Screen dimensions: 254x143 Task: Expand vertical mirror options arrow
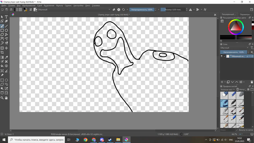[x=201, y=10]
